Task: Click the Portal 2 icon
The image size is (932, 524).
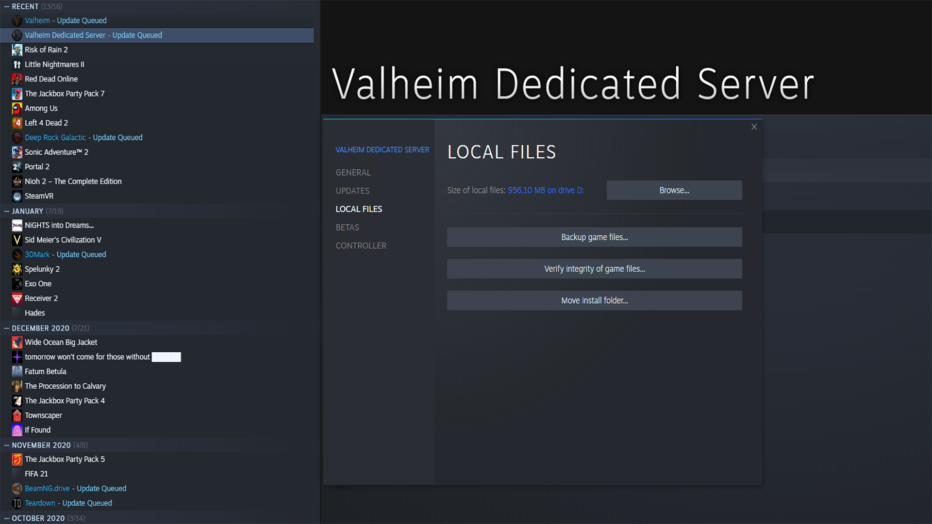Action: pos(17,166)
